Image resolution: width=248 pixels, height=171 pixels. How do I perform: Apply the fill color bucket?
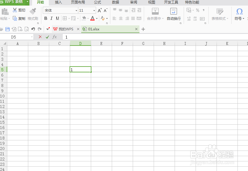84,18
